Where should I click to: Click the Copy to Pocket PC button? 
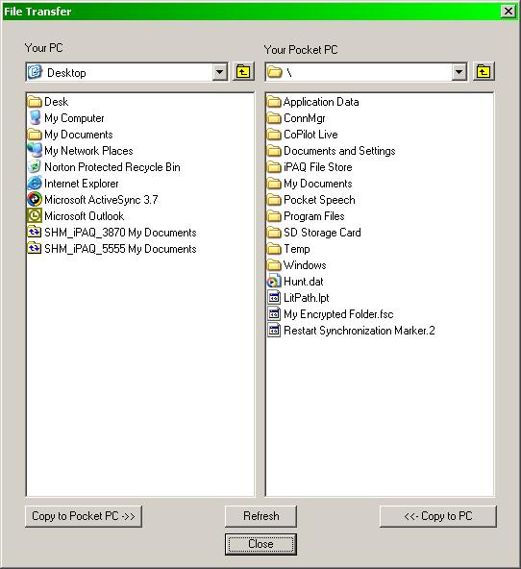coord(84,516)
